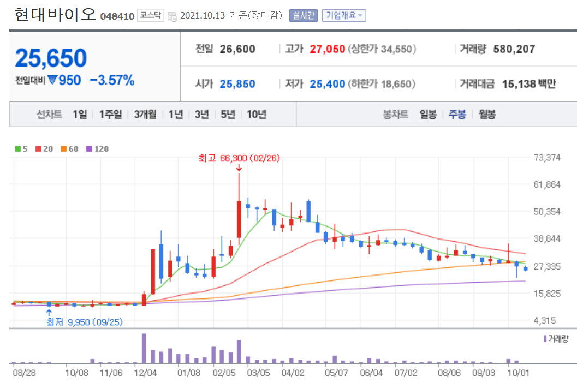Click the change rate −3.57%
This screenshot has width=577, height=383.
tap(112, 80)
